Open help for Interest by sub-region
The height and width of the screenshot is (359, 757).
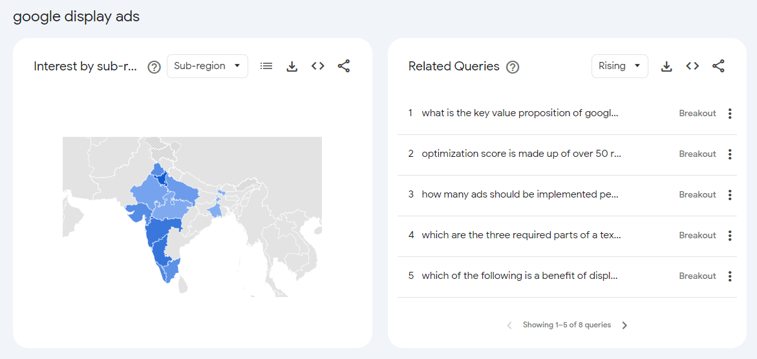tap(154, 67)
